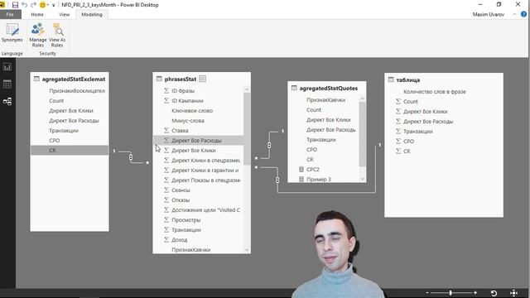Switch to the View tab
The image size is (530, 298).
65,15
